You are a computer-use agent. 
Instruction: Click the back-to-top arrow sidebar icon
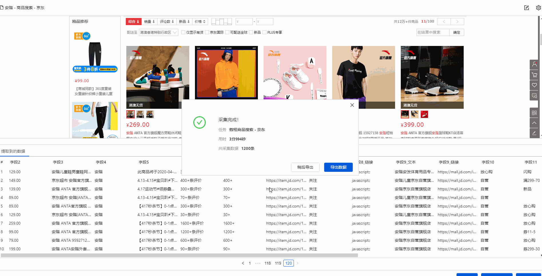click(534, 123)
